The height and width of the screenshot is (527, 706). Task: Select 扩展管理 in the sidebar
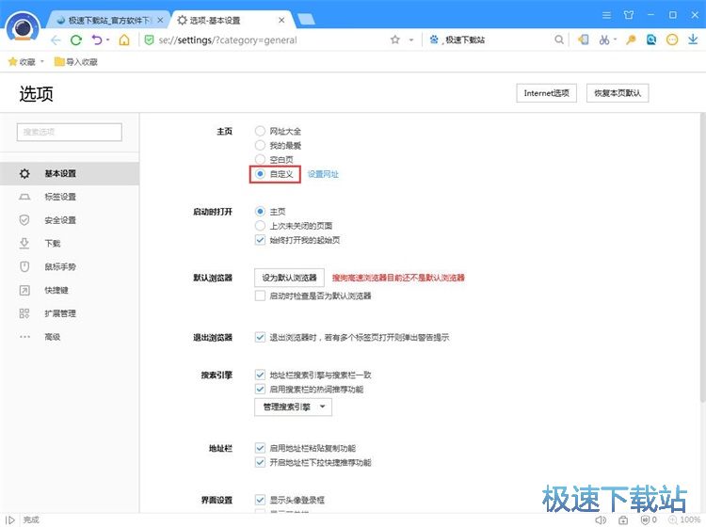[x=70, y=313]
